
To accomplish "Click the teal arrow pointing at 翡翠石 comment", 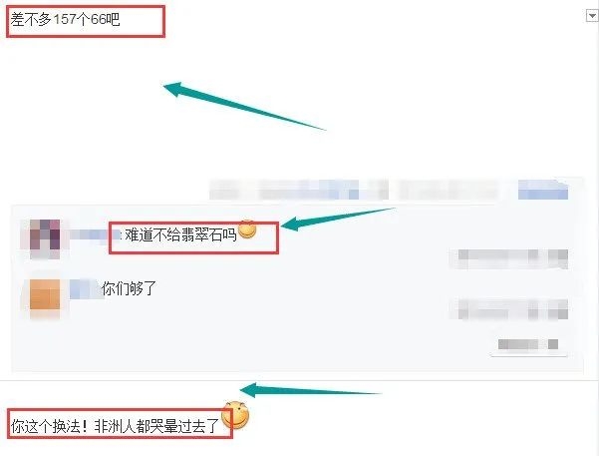I will tap(338, 219).
